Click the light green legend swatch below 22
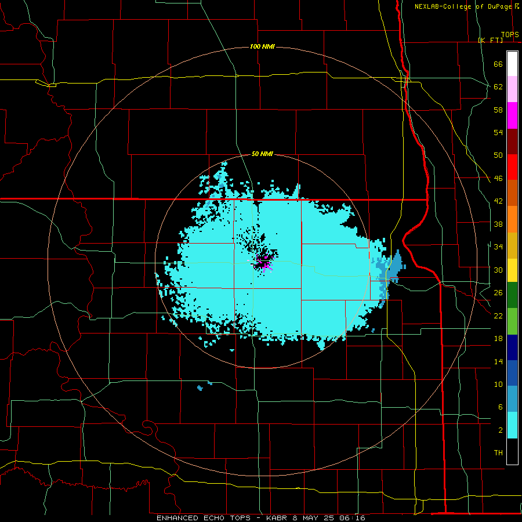 coord(512,321)
